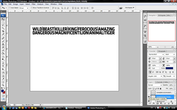This screenshot has width=177, height=110.
Task: Open the Klavika Bold font family dropdown
Action: point(163,55)
